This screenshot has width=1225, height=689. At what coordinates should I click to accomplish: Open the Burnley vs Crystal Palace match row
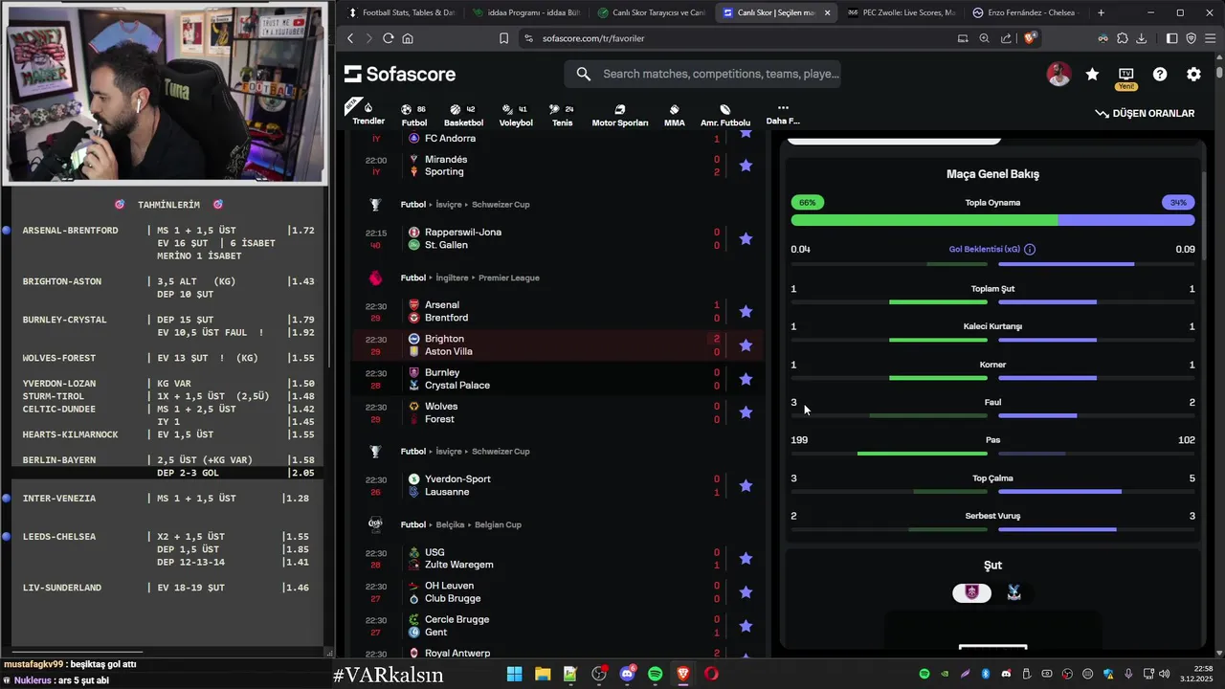click(558, 379)
